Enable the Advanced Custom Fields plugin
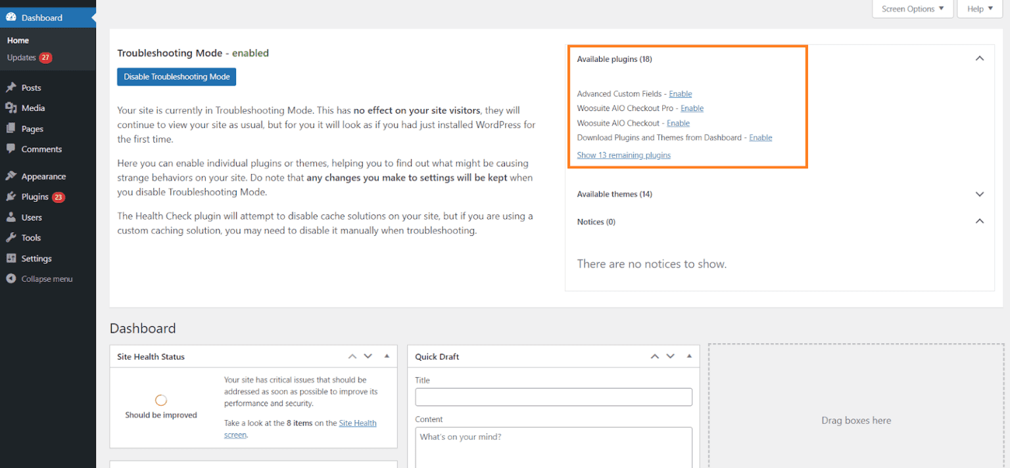1010x468 pixels. point(680,93)
